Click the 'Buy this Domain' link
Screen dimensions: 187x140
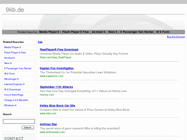(176, 37)
